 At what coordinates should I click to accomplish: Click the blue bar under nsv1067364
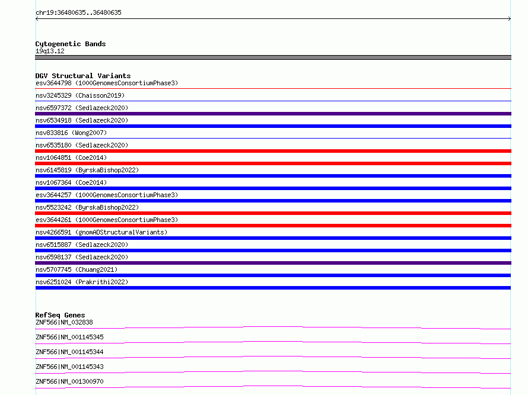point(273,188)
